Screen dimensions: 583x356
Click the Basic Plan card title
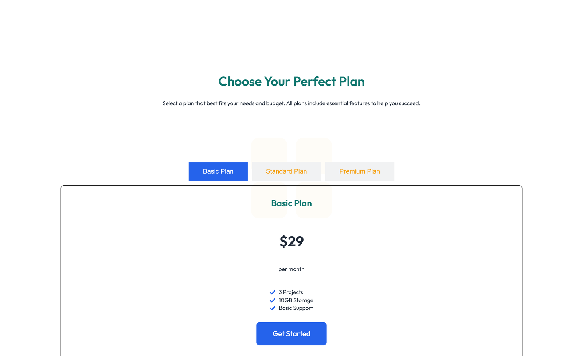click(x=291, y=203)
